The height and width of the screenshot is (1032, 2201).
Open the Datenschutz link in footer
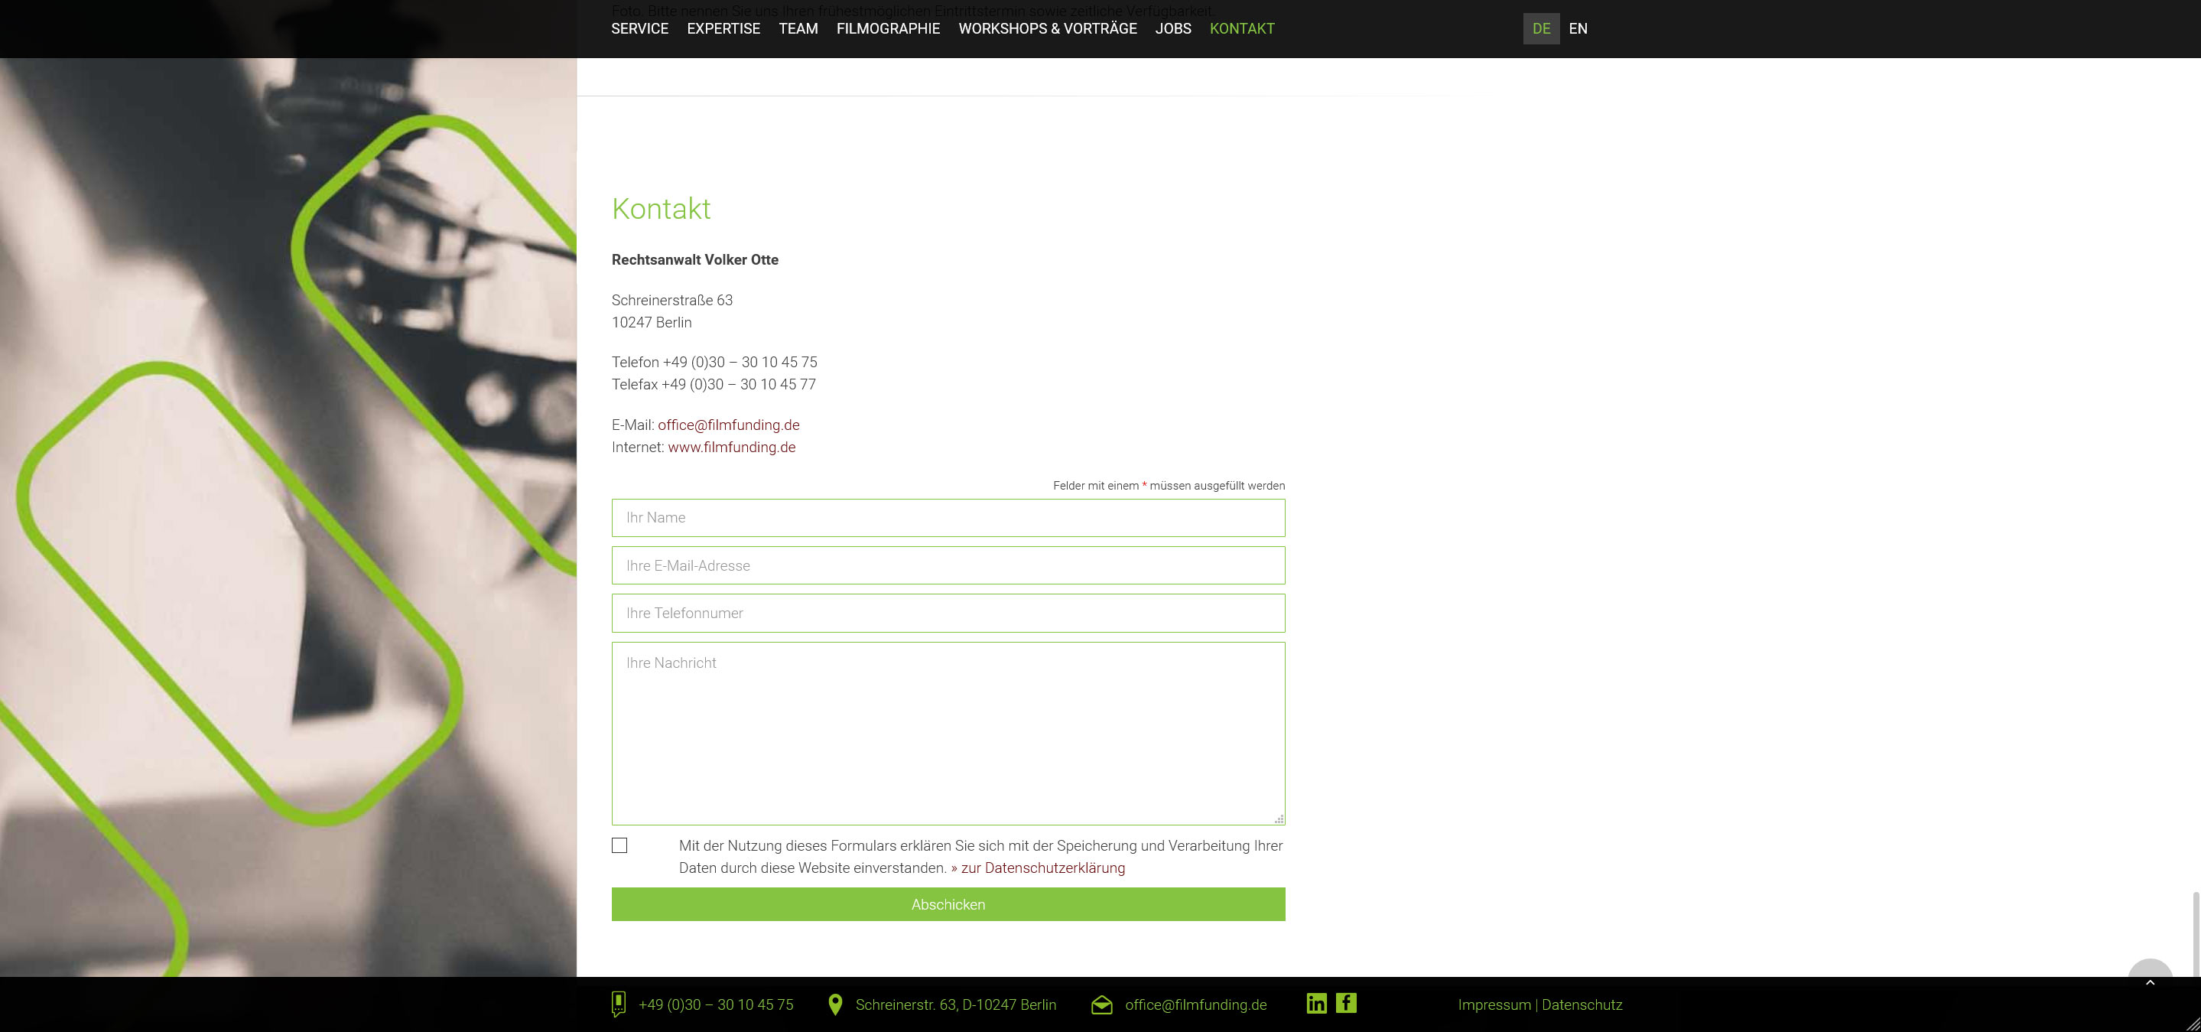(1582, 1004)
